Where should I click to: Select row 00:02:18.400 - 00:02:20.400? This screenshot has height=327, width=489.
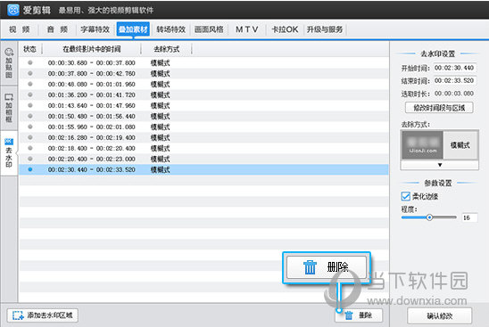(x=204, y=148)
